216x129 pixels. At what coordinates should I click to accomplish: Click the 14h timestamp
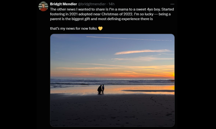click(x=112, y=4)
